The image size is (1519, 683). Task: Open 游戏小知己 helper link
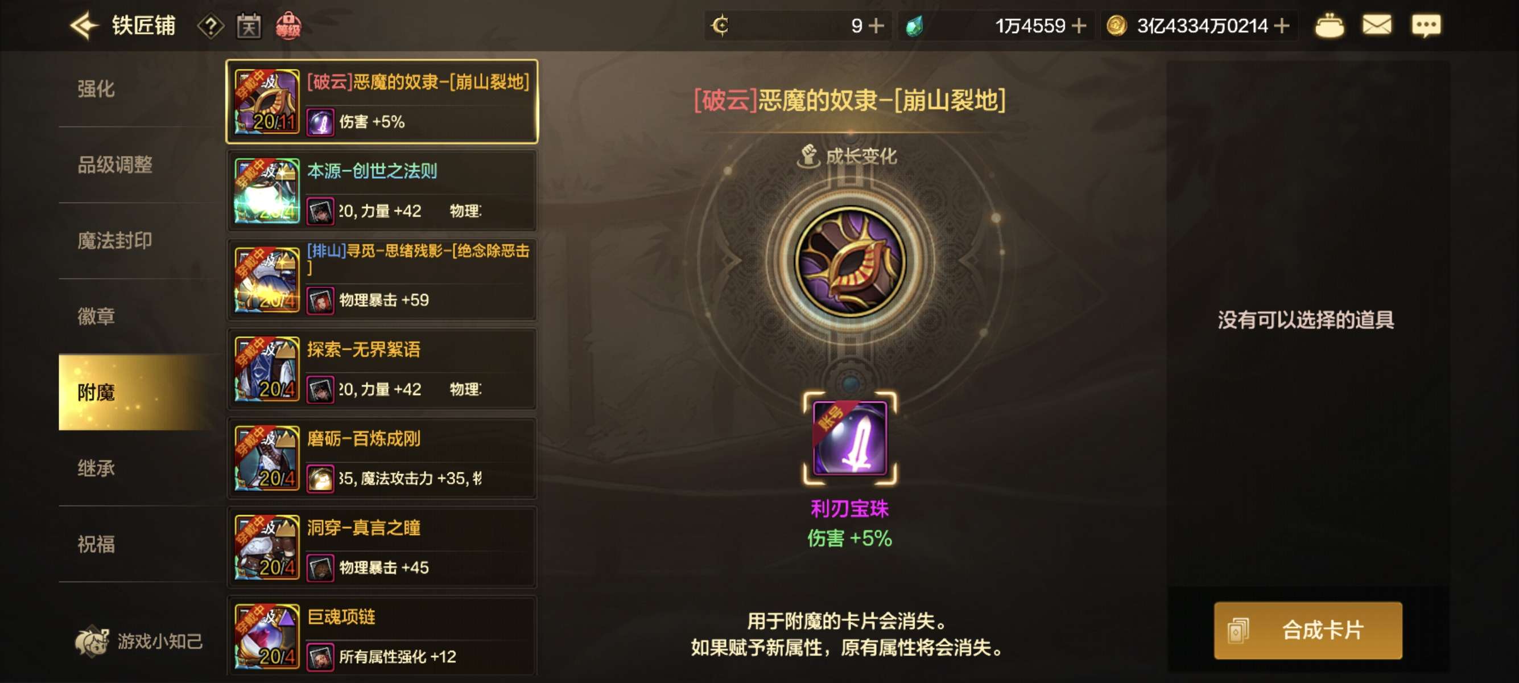pos(139,640)
